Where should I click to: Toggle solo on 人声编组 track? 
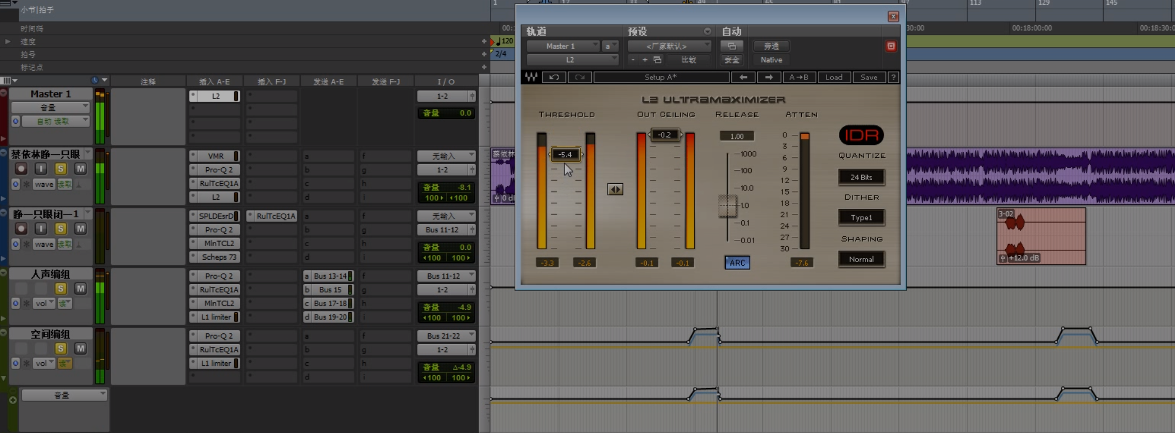(x=60, y=288)
